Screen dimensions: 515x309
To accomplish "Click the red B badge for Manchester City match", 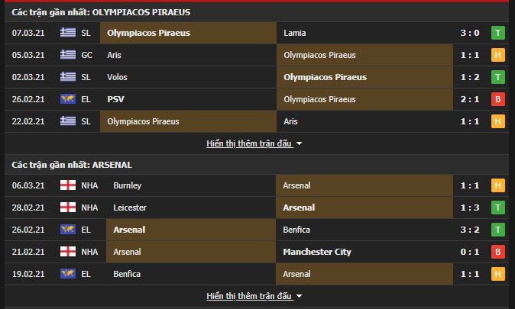I will (x=498, y=252).
